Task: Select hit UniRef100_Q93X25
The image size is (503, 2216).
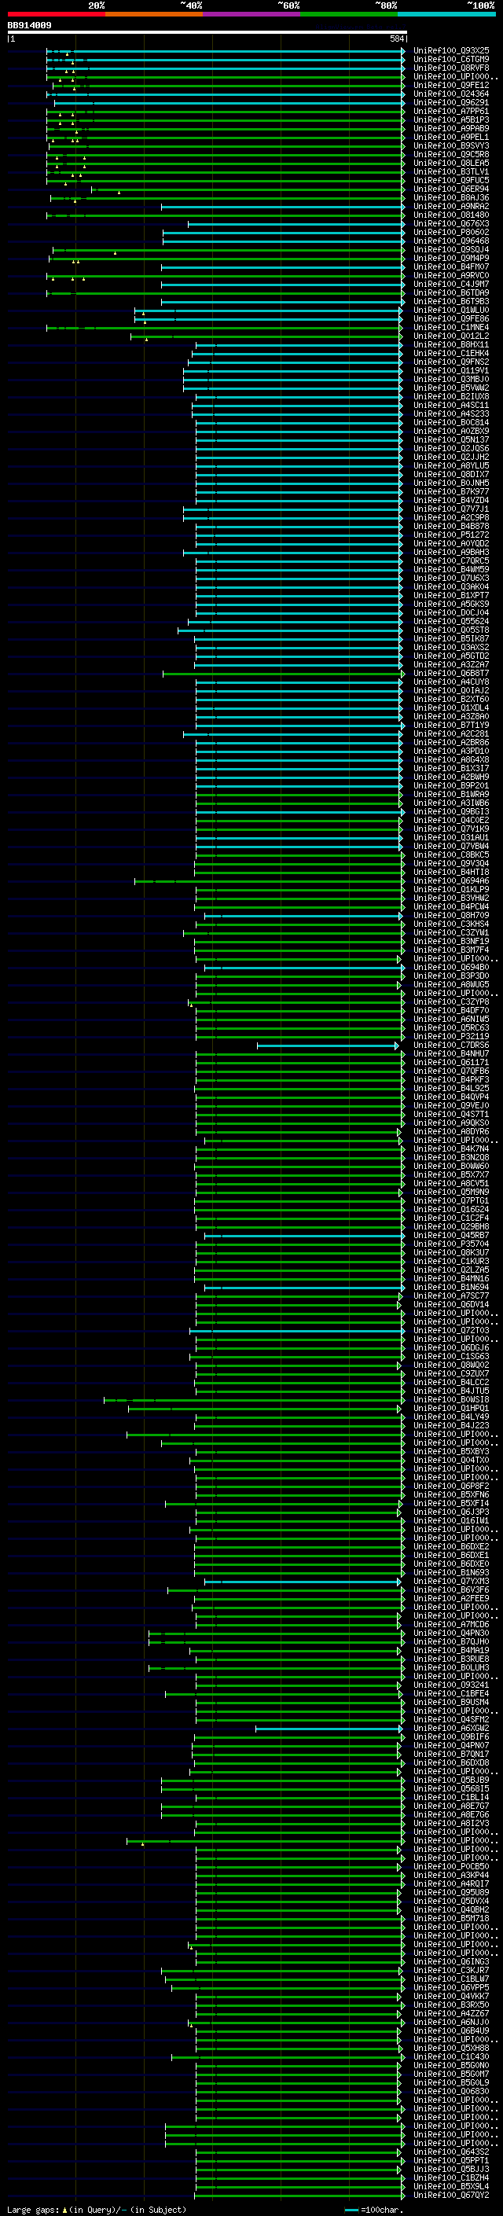Action: pos(451,51)
